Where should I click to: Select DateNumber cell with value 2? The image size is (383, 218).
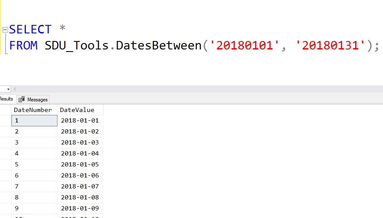click(x=34, y=131)
